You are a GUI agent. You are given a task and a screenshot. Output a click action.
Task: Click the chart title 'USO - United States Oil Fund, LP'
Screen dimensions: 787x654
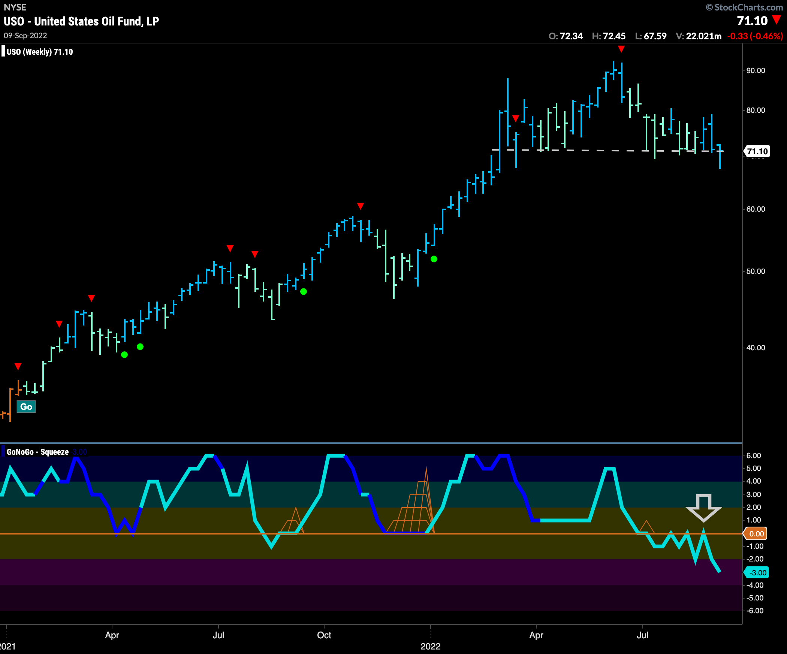tap(81, 21)
